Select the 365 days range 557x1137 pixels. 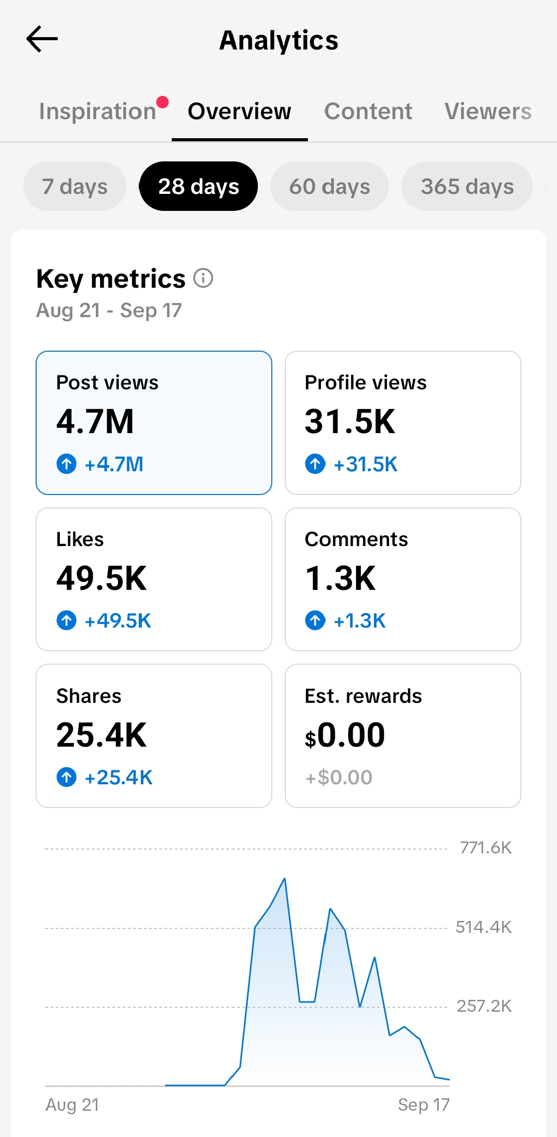[467, 186]
